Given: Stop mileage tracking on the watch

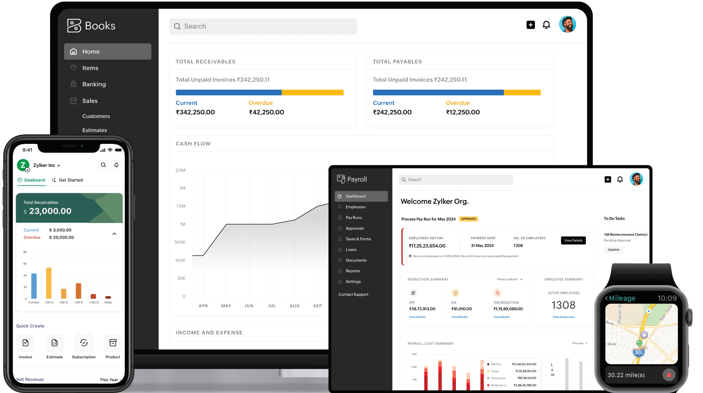Looking at the screenshot, I should [669, 375].
